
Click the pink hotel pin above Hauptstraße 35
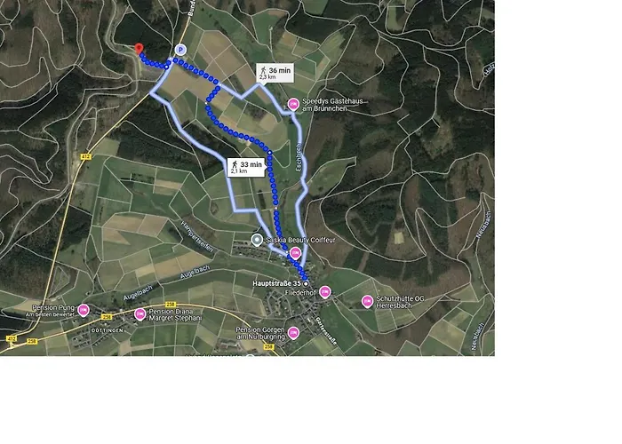point(295,253)
